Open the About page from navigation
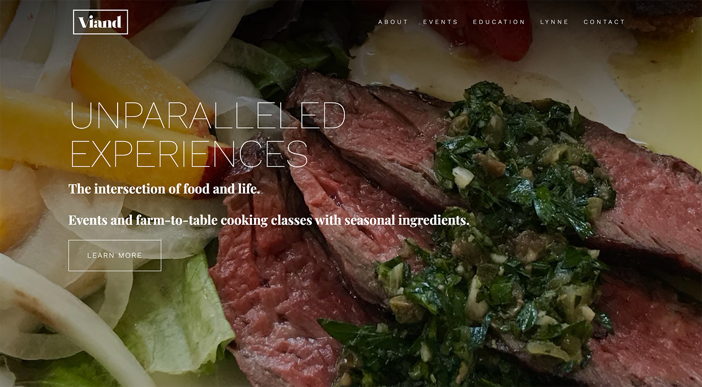Viewport: 702px width, 387px height. 393,22
